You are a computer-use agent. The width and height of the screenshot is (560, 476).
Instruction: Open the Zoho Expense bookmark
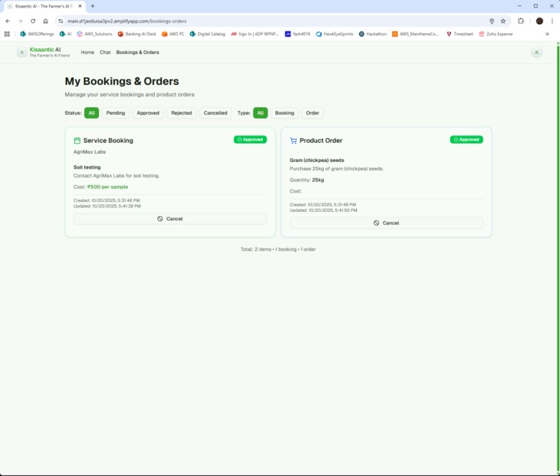point(496,34)
